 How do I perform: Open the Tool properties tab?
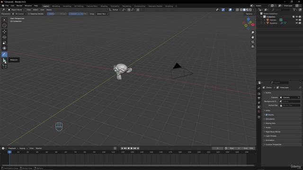[x=259, y=88]
